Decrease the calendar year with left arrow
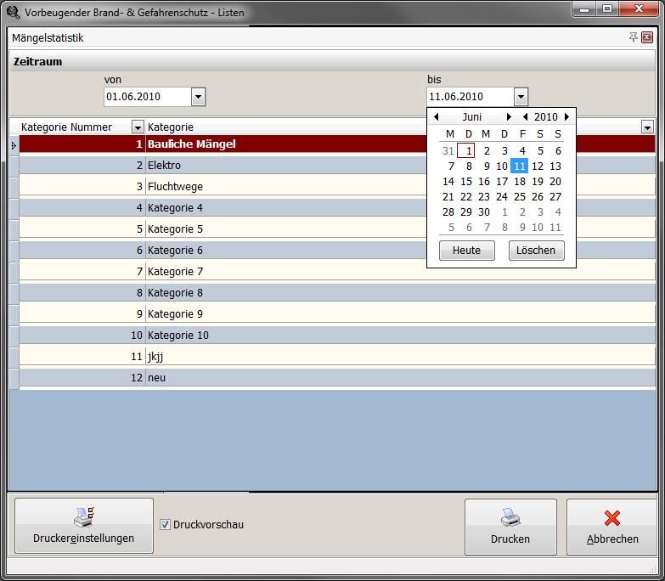Screen dimensions: 665x581 [526, 117]
